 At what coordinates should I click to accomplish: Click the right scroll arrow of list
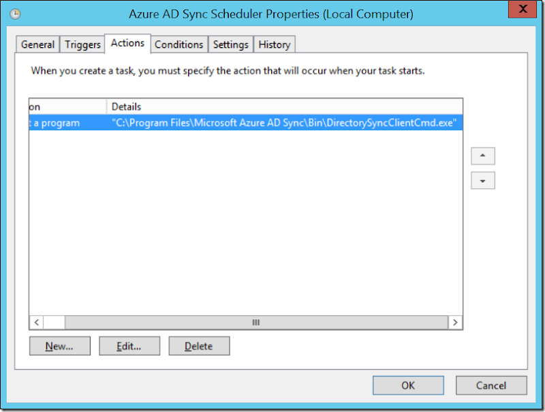pos(454,322)
